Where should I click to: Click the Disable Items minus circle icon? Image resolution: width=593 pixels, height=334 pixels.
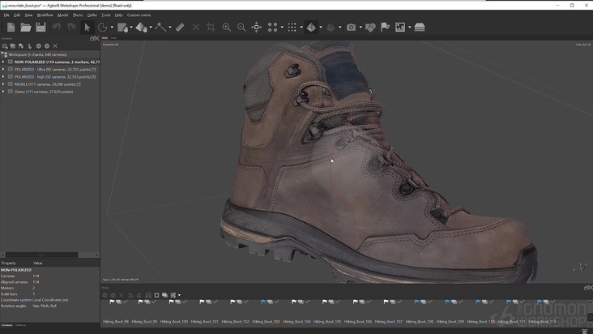coord(47,46)
